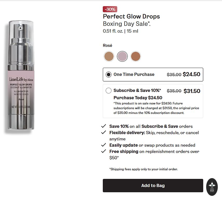This screenshot has width=222, height=200.
Task: Choose the copper bronze shade swatch
Action: pyautogui.click(x=136, y=56)
